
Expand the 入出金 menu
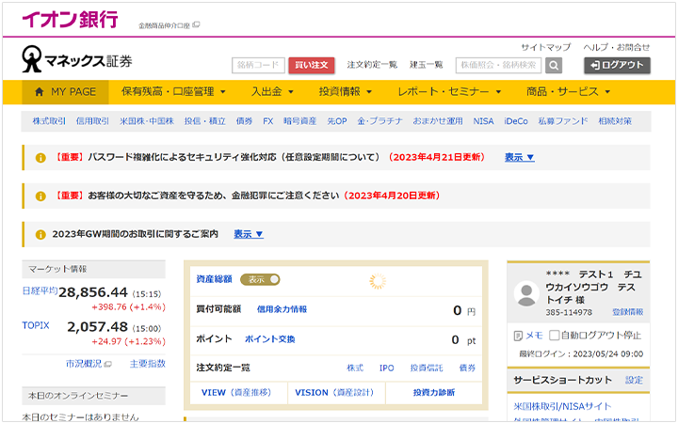click(x=272, y=91)
